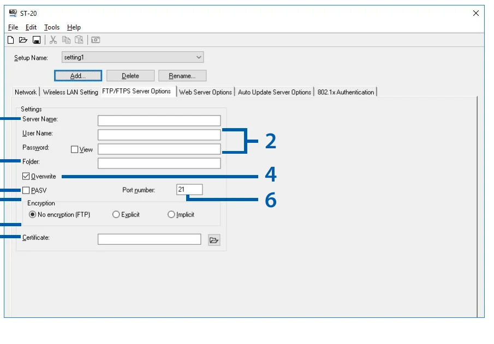Switch to Wireless LAN Setting tab
The image size is (494, 344).
tap(70, 92)
